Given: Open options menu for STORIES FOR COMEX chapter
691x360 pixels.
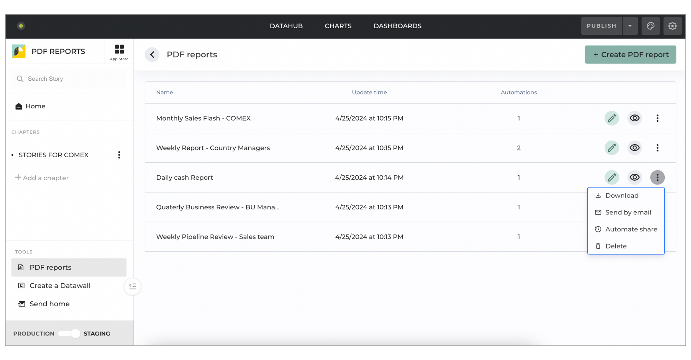Looking at the screenshot, I should pos(119,155).
